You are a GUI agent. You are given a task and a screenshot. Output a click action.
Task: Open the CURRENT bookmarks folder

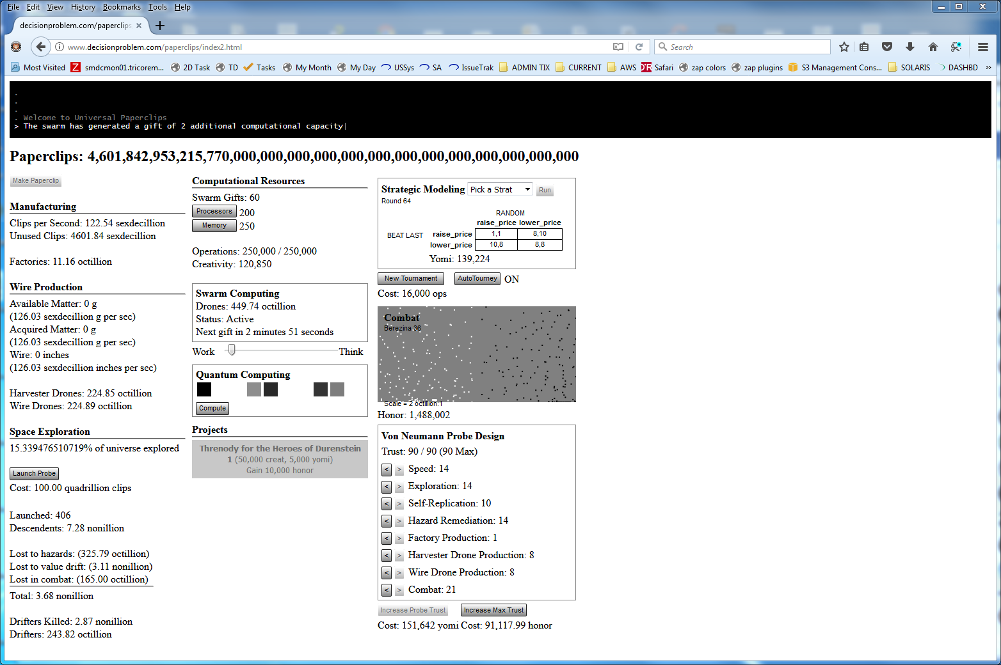pyautogui.click(x=579, y=67)
